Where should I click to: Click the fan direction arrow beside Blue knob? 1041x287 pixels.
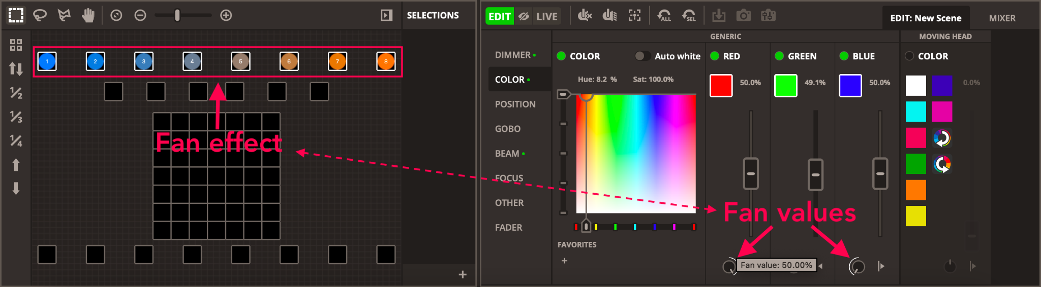point(881,266)
